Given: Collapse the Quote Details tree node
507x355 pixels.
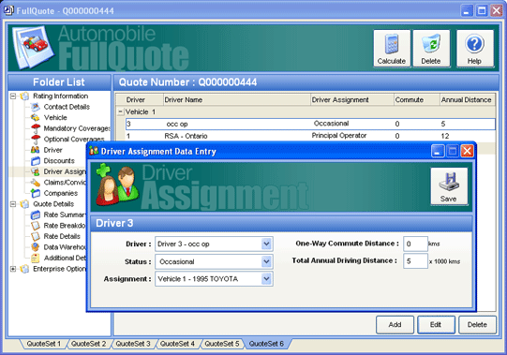Looking at the screenshot, I should point(13,204).
